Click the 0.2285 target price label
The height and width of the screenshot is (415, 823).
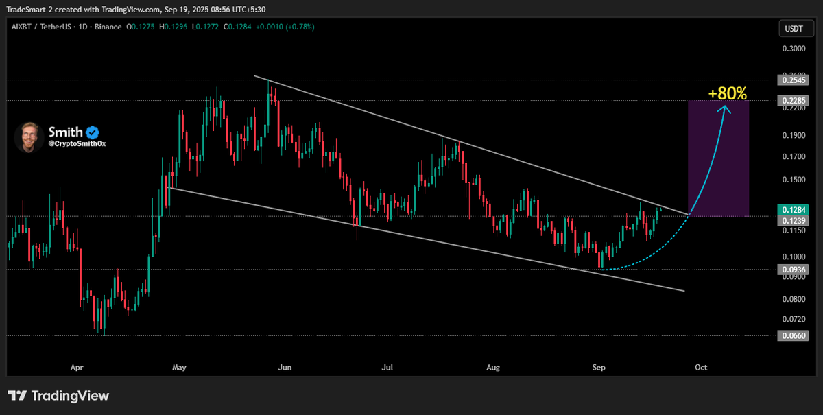[794, 100]
